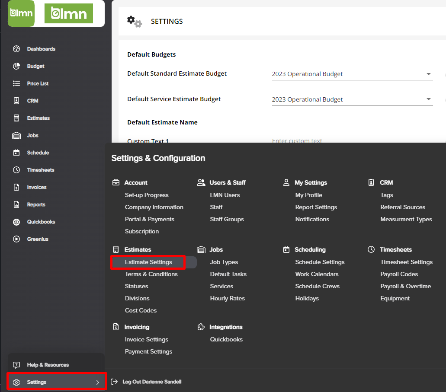The height and width of the screenshot is (392, 446).
Task: Open Payroll Codes settings
Action: point(399,274)
